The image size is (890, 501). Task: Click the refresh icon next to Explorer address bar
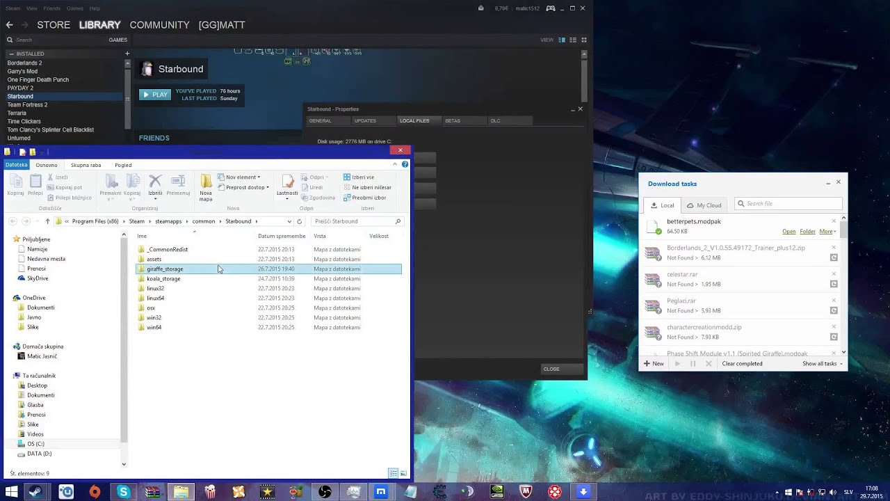pos(300,221)
